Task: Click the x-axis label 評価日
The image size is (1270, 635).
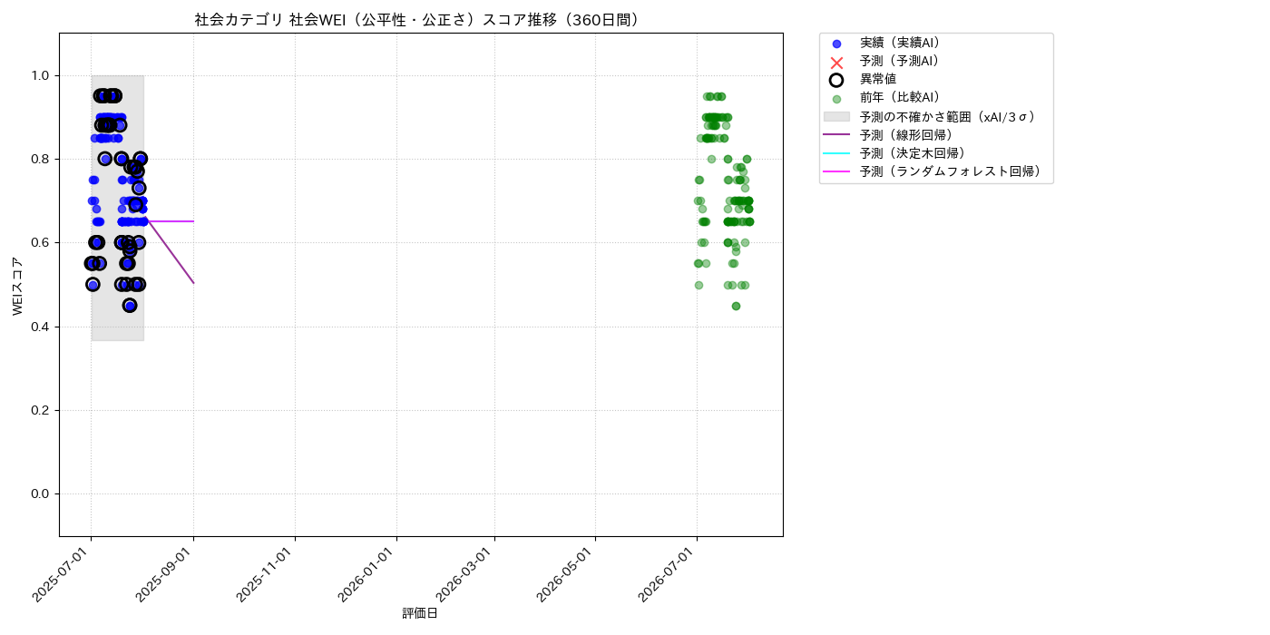Action: (420, 614)
